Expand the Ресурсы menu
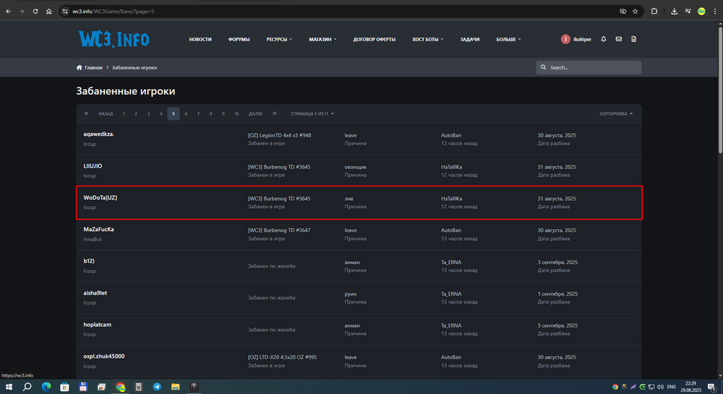This screenshot has height=394, width=723. coord(279,39)
